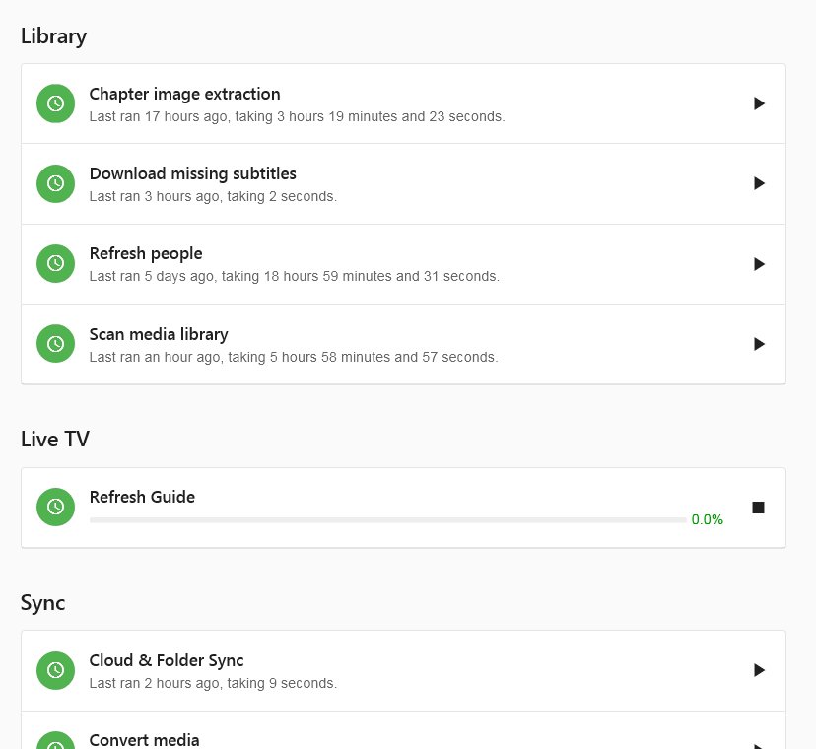Run the Refresh people task

pos(759,264)
